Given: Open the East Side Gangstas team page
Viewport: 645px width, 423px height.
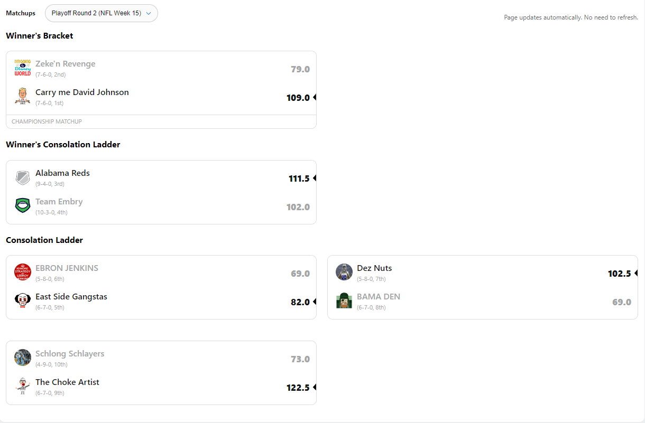Looking at the screenshot, I should click(x=71, y=297).
